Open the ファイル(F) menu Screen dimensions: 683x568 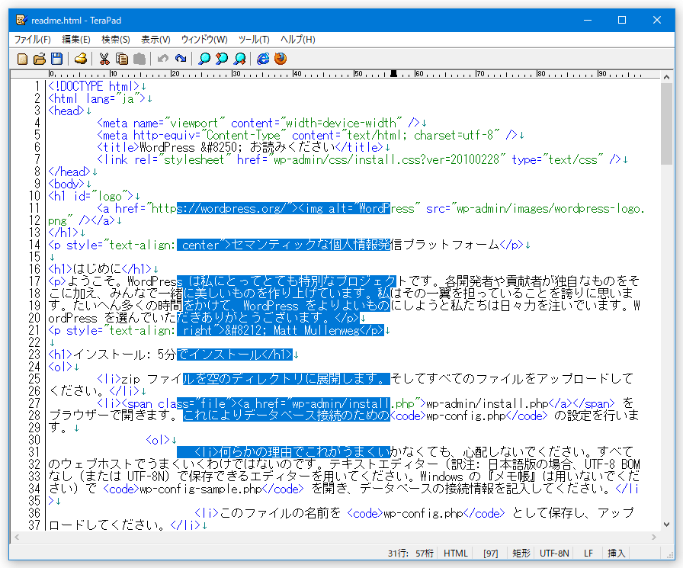33,40
